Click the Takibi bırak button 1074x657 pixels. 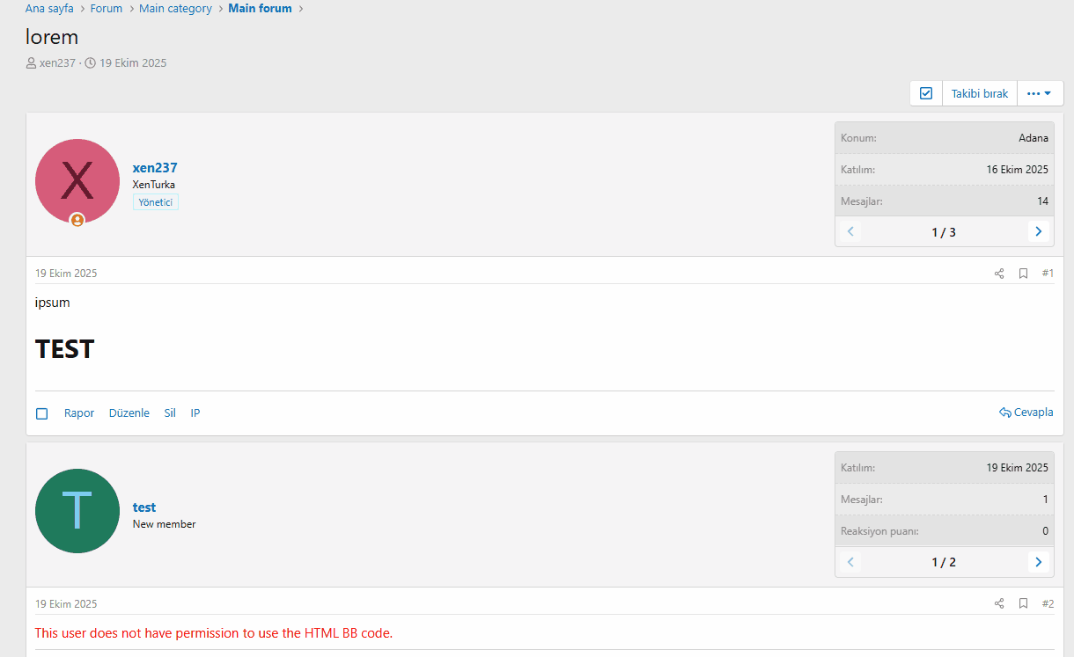tap(979, 92)
